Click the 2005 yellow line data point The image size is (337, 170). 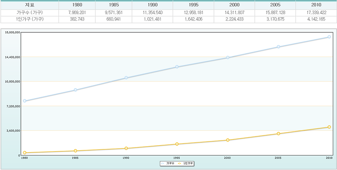pyautogui.click(x=278, y=134)
